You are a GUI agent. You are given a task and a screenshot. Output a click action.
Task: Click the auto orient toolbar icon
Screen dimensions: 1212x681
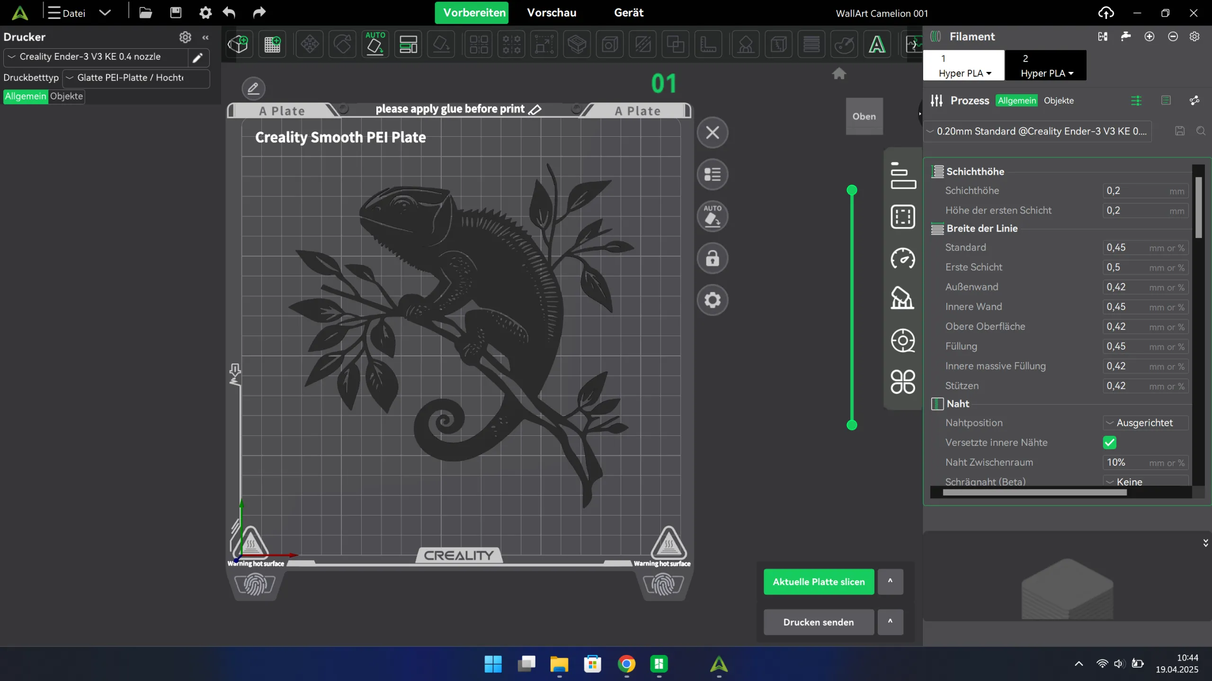pos(375,44)
